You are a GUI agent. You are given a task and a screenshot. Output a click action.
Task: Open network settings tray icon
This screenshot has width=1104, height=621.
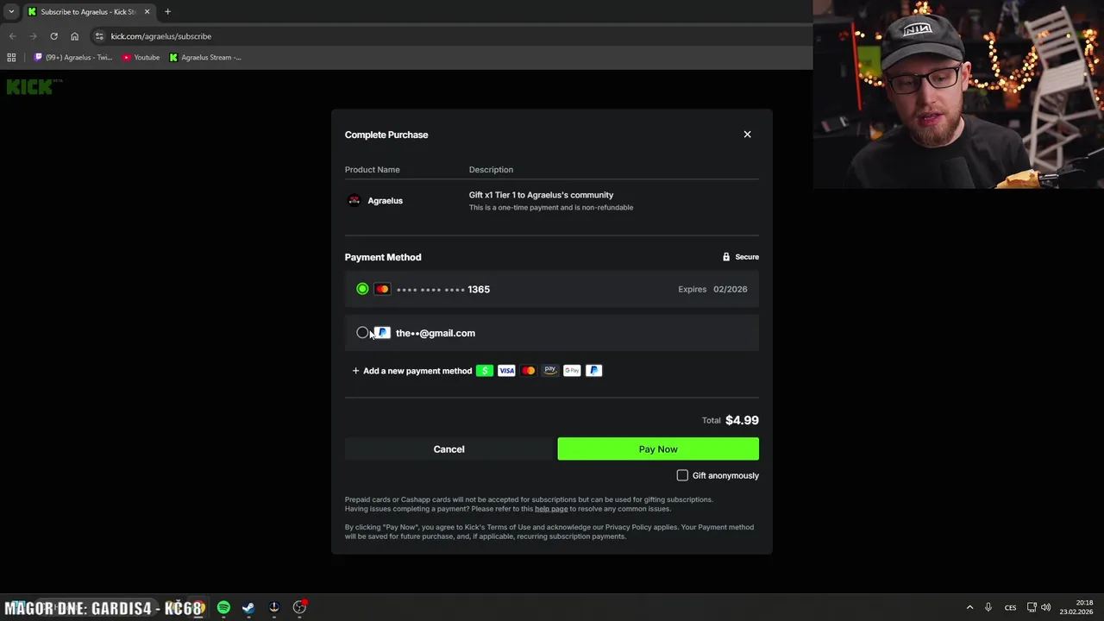(x=1032, y=608)
